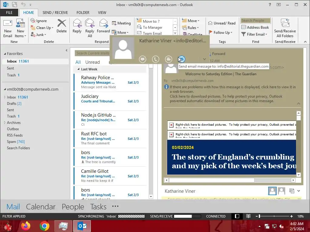This screenshot has height=232, width=310.
Task: Show only Unread messages
Action: click(x=92, y=62)
